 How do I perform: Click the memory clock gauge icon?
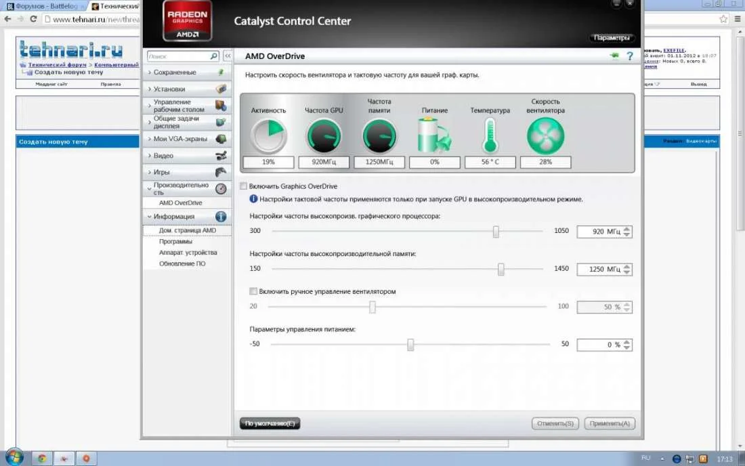(x=379, y=136)
